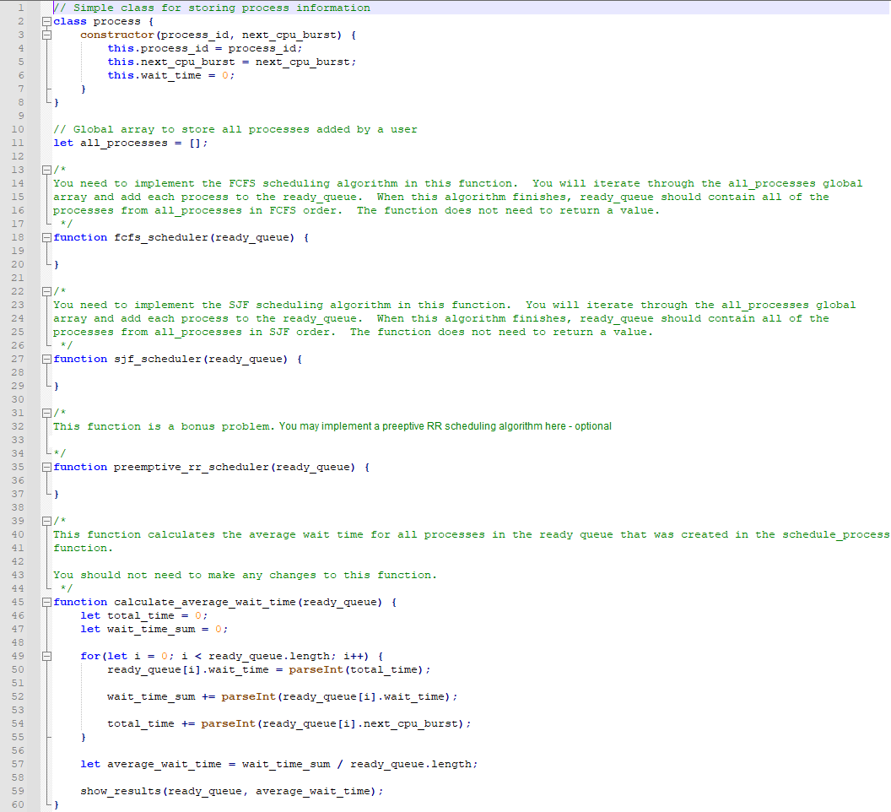Collapse the process class definition
Image resolution: width=891 pixels, height=812 pixels.
(46, 20)
